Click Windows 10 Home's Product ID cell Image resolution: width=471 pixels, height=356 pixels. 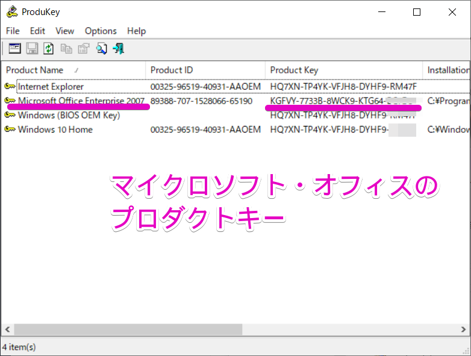pos(205,130)
